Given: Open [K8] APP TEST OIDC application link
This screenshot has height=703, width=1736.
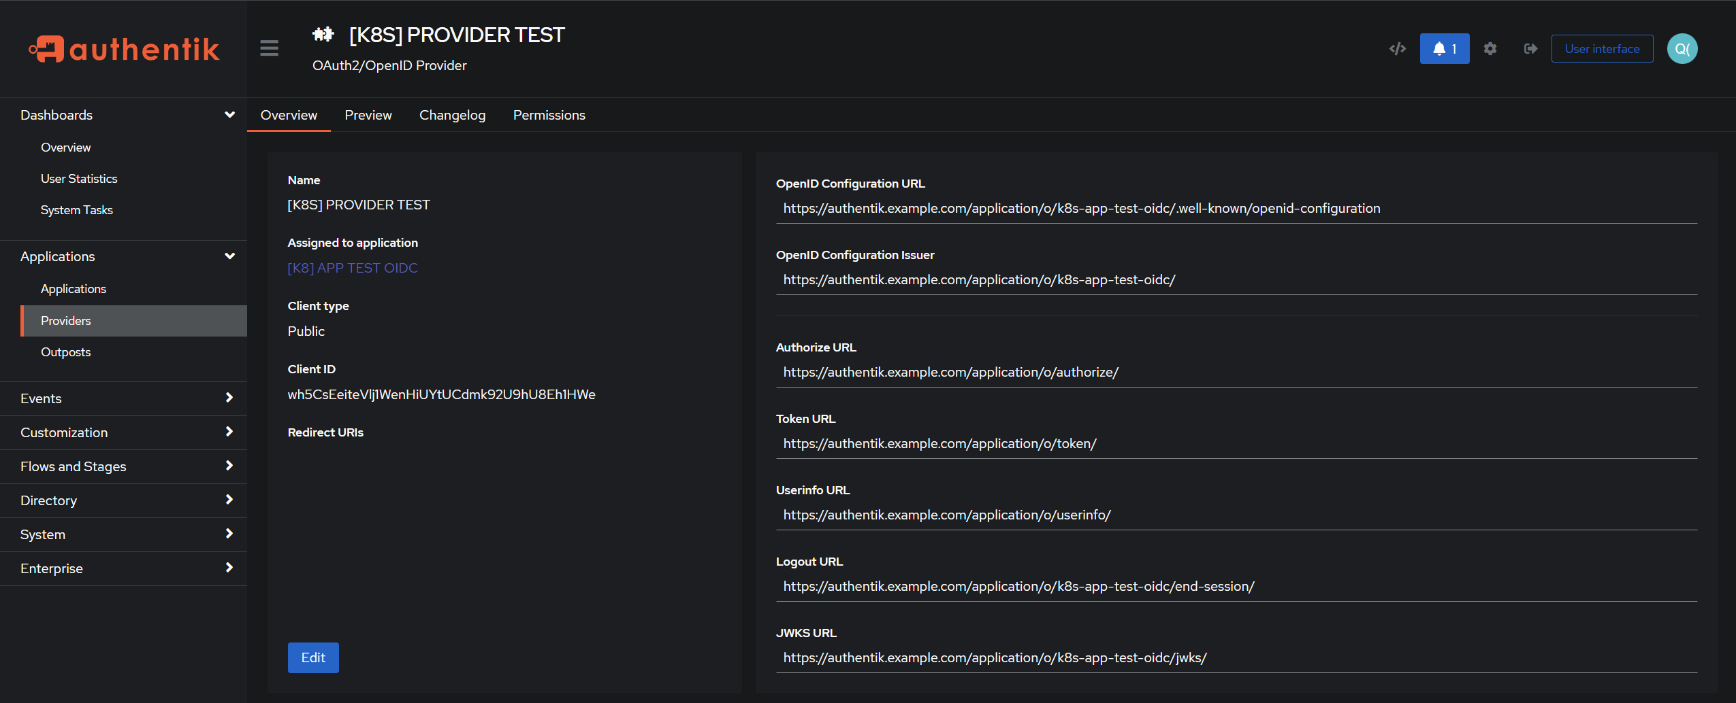Looking at the screenshot, I should point(353,268).
